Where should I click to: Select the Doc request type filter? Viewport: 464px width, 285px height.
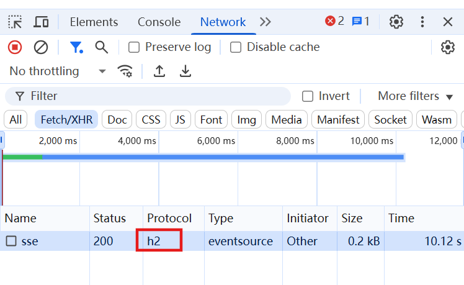point(117,120)
